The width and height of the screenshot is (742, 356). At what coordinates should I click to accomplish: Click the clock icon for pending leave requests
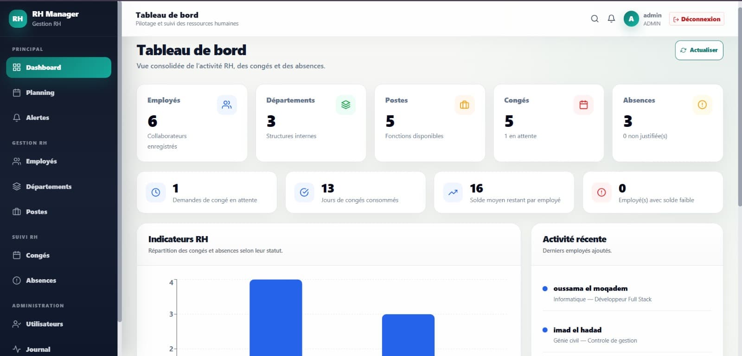[156, 192]
